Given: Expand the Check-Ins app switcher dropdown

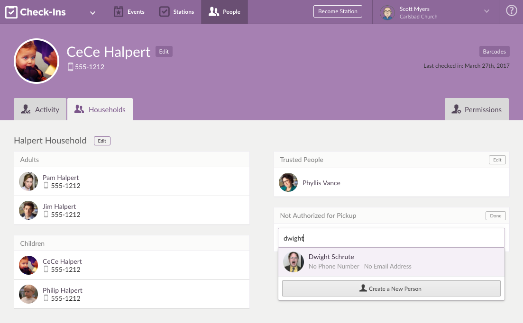Looking at the screenshot, I should [x=92, y=13].
